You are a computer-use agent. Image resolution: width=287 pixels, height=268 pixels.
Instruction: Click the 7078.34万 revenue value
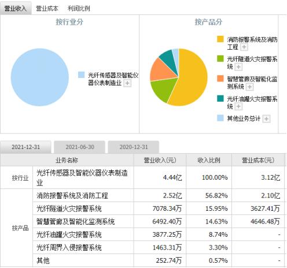(x=167, y=209)
